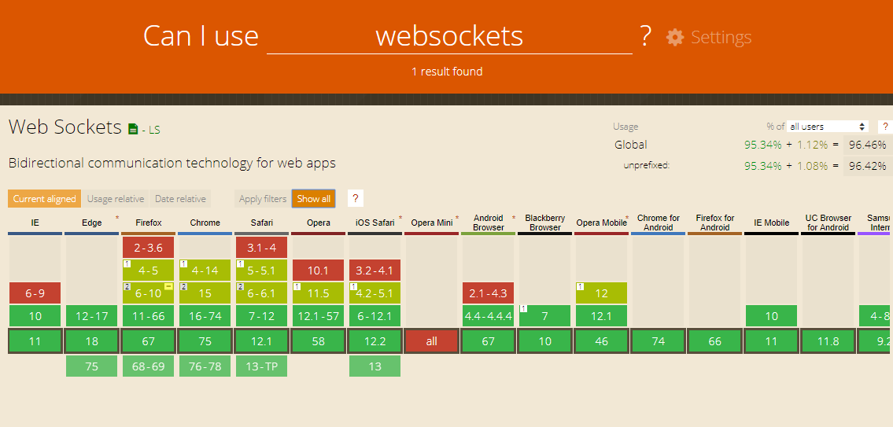Select the current Firefox 67 cell
The width and height of the screenshot is (893, 427).
pos(148,341)
